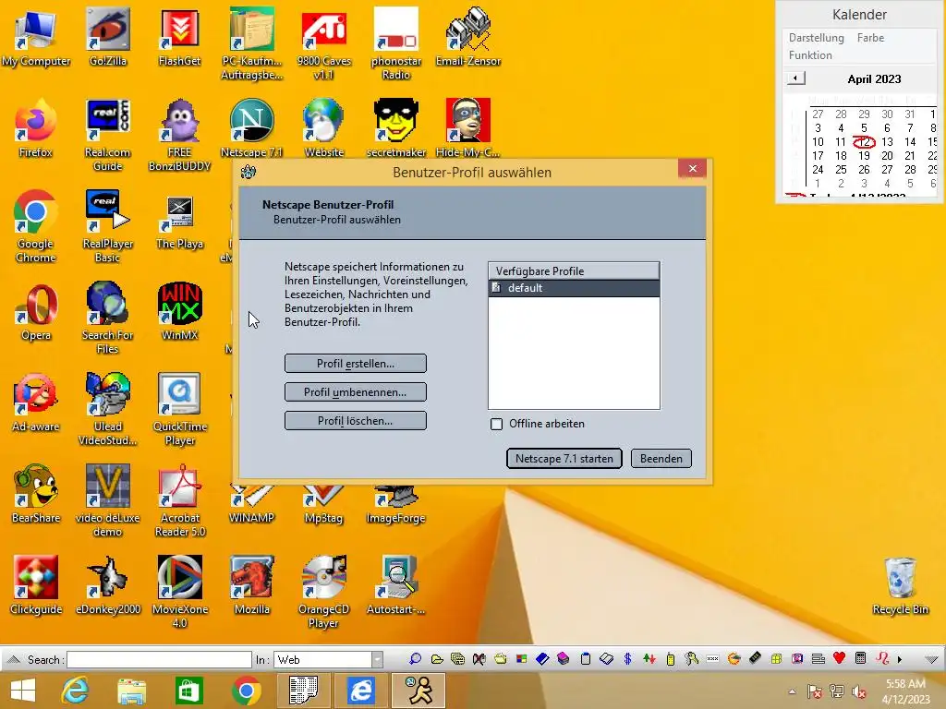The width and height of the screenshot is (946, 709).
Task: Click the red heart toolbar icon
Action: click(839, 658)
